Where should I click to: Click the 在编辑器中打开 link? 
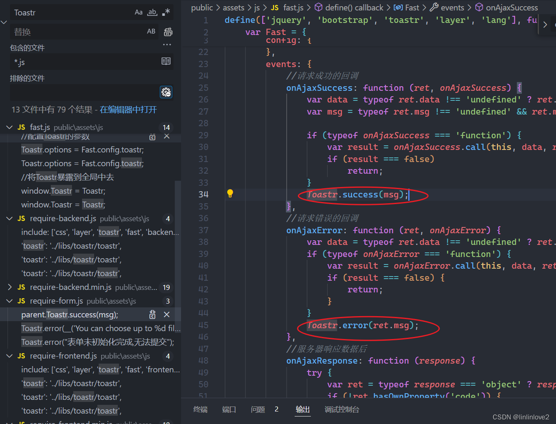128,109
